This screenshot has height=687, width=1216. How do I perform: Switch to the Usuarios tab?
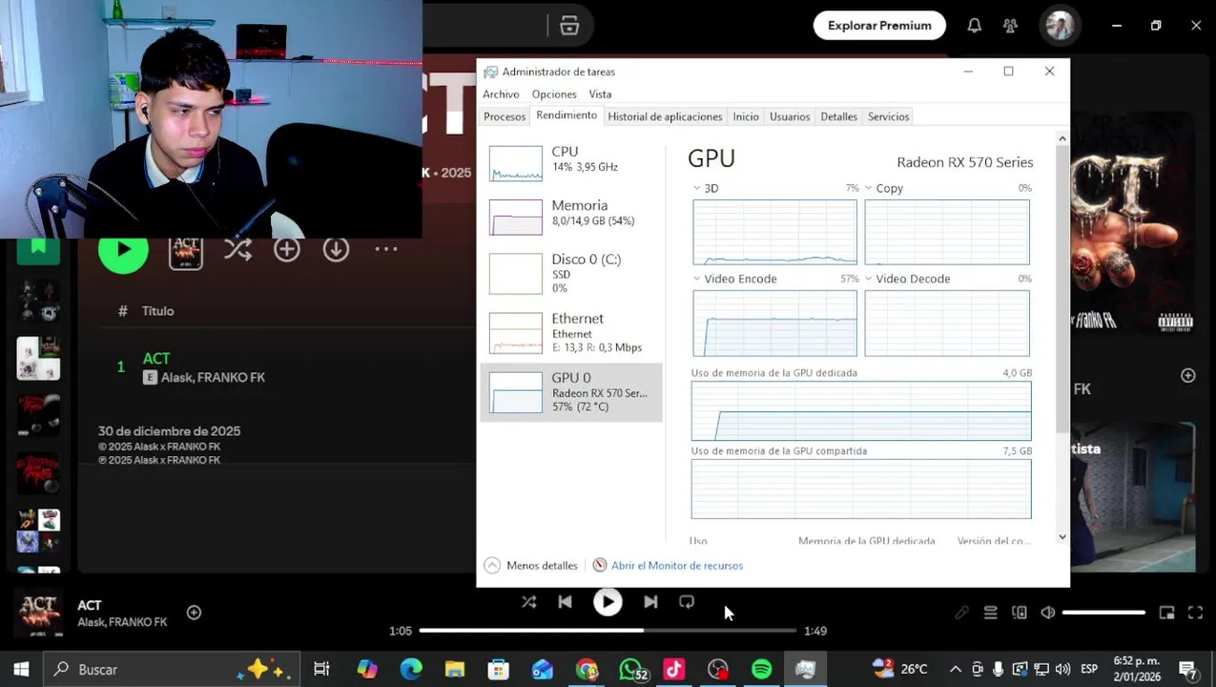[790, 116]
